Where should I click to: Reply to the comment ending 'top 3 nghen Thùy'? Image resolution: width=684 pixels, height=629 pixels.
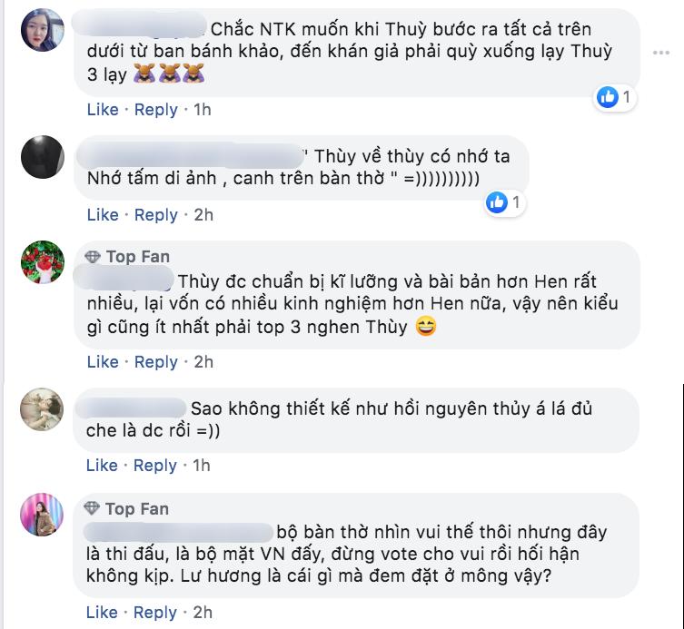click(155, 362)
